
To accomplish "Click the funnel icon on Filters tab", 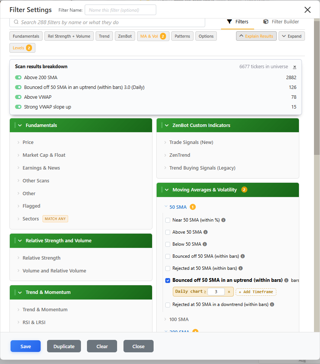I will coord(229,21).
